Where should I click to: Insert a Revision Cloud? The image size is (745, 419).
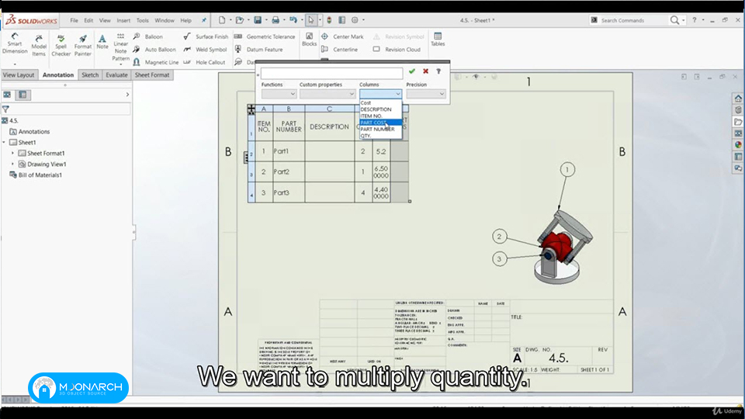point(397,50)
